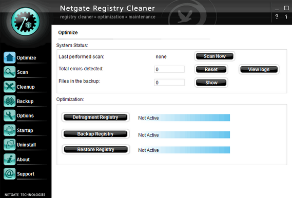Screen dimensions: 292x198
Task: Click the Backup Registry button
Action: click(95, 134)
